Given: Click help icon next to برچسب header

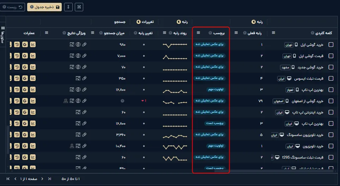Looking at the screenshot, I should pyautogui.click(x=210, y=33).
